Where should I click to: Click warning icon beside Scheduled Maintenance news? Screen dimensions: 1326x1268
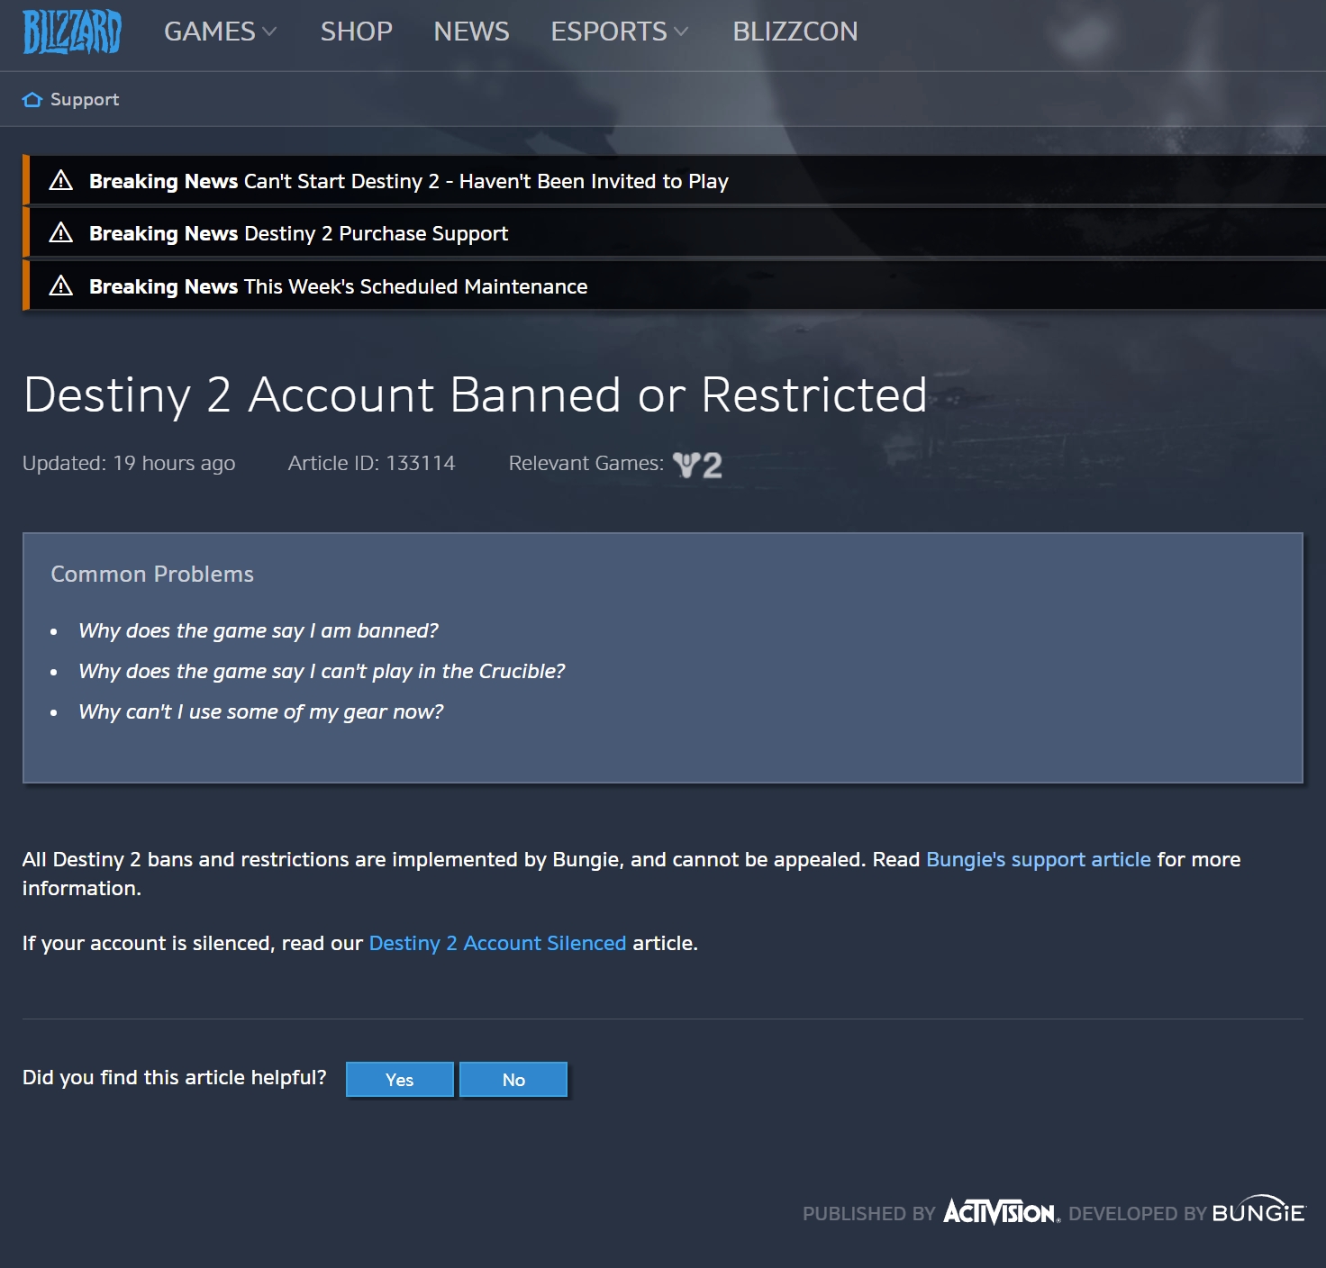60,286
